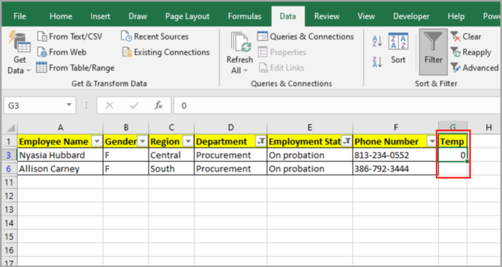Screen dimensions: 502x267
Task: Open Employee Name filter dropdown
Action: 97,142
